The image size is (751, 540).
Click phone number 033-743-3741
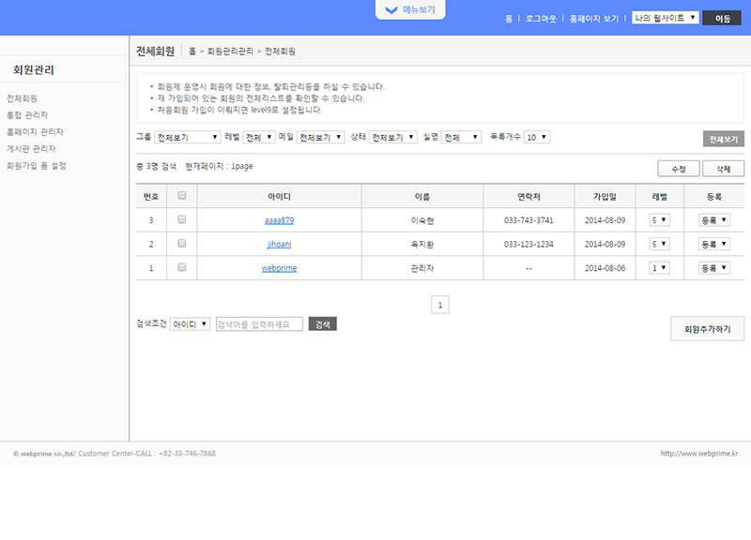[x=529, y=220]
